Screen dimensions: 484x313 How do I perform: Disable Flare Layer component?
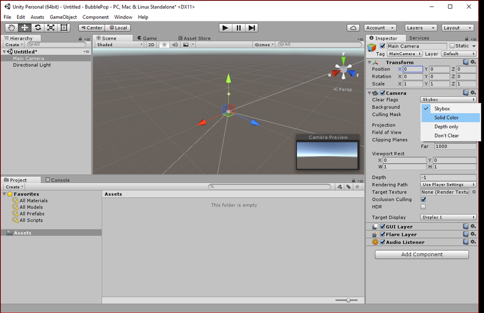382,234
